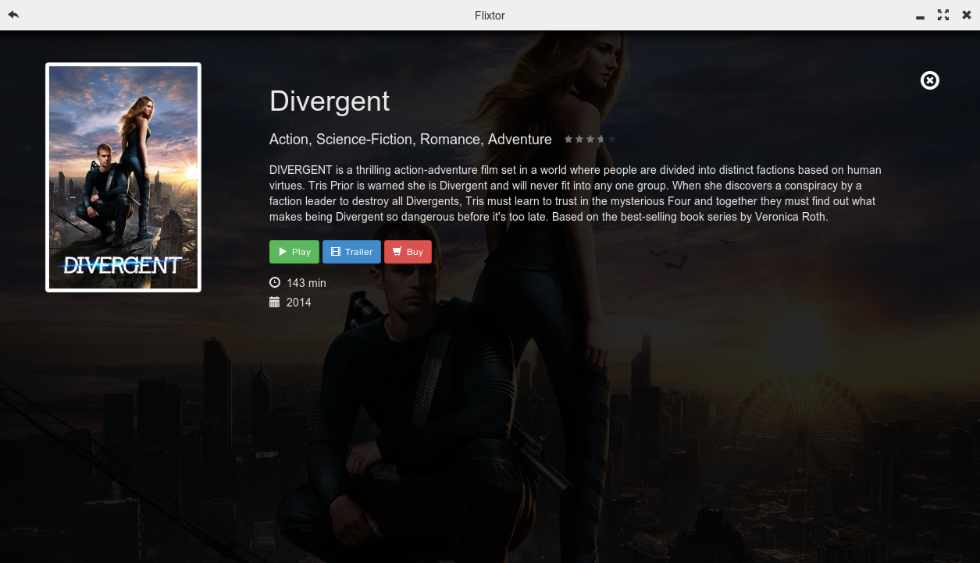This screenshot has height=563, width=980.
Task: Click the movie synopsis paragraph
Action: [576, 193]
